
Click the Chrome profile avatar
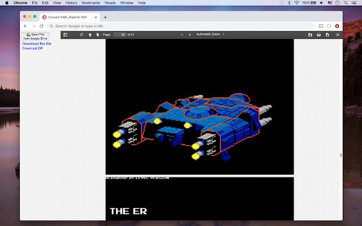coord(329,26)
